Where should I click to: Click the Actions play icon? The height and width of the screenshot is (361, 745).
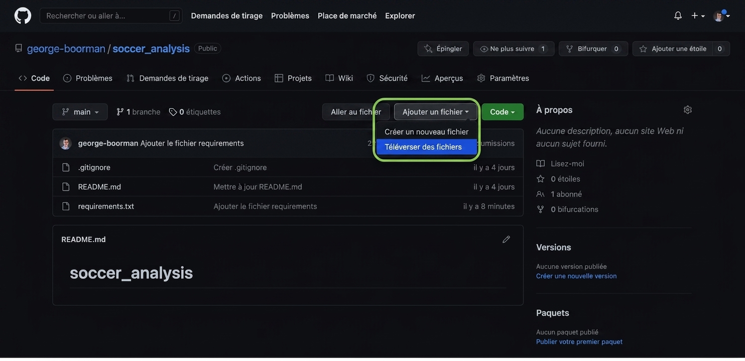pyautogui.click(x=226, y=78)
